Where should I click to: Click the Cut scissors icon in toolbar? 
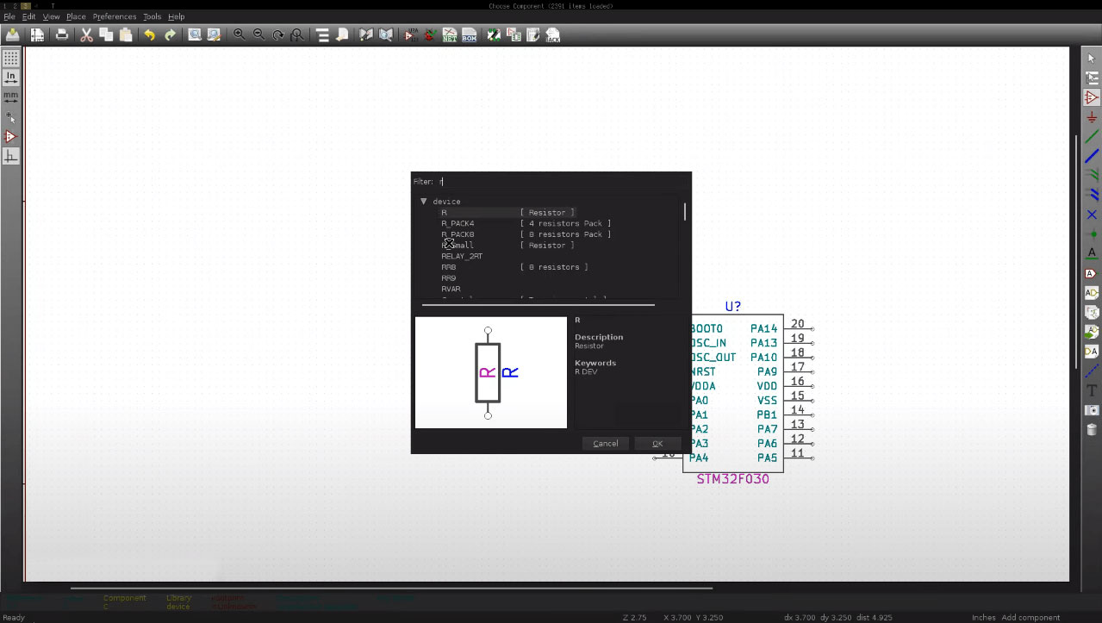86,35
